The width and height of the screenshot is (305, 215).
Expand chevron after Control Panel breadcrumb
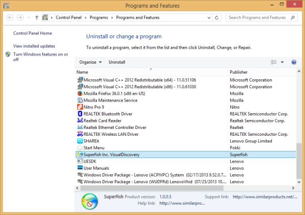coord(86,17)
